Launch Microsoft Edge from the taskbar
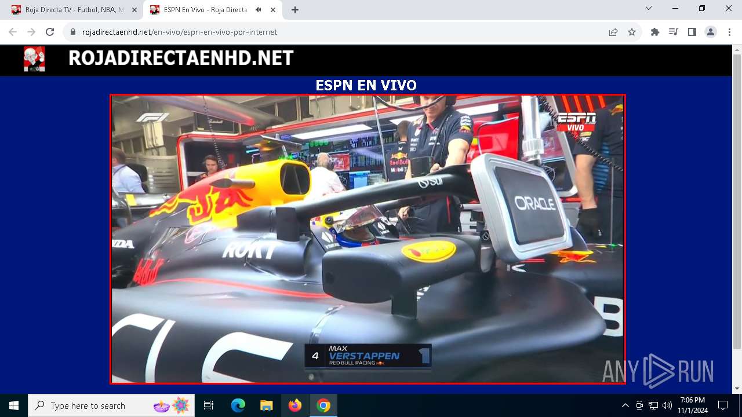The height and width of the screenshot is (417, 742). [238, 405]
